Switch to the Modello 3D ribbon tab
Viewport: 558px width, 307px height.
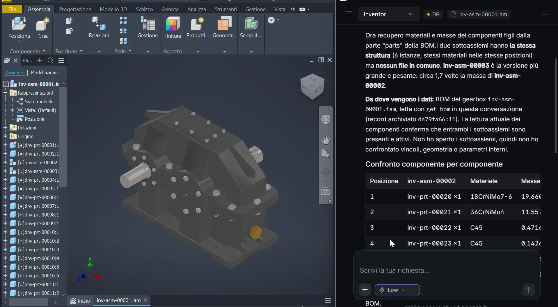tap(113, 9)
